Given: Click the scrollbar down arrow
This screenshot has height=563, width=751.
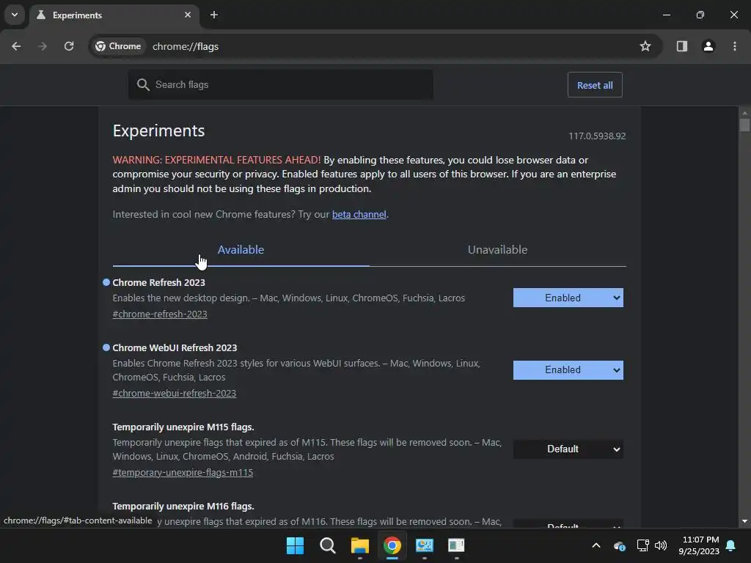Looking at the screenshot, I should pyautogui.click(x=744, y=521).
